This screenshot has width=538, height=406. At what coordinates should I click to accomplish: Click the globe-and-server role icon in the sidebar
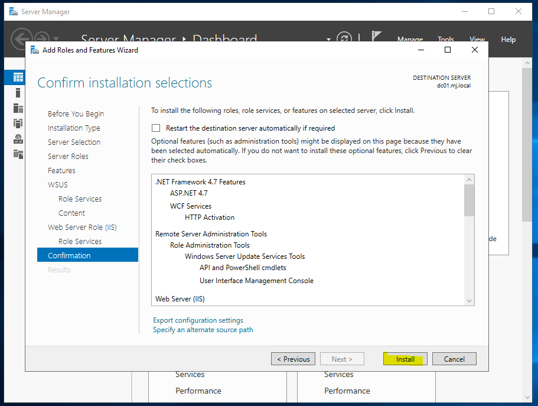point(18,139)
